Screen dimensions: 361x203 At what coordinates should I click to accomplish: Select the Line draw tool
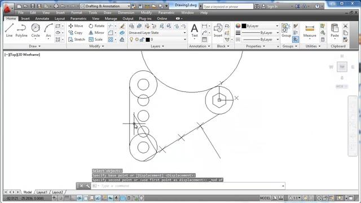pos(9,30)
